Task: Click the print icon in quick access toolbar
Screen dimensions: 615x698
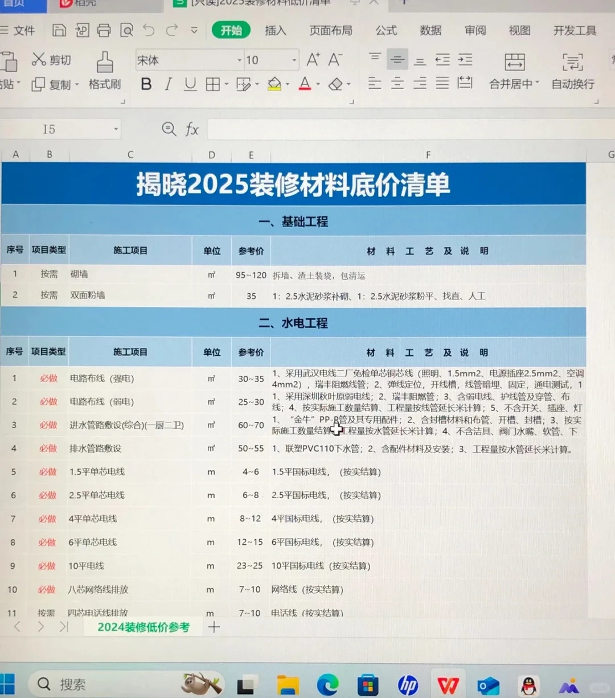Action: coord(104,30)
